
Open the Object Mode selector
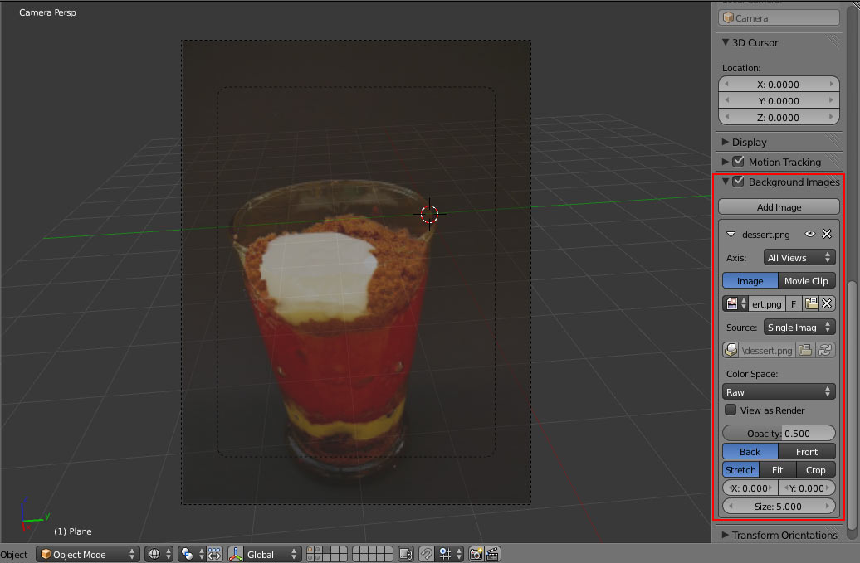(x=88, y=554)
